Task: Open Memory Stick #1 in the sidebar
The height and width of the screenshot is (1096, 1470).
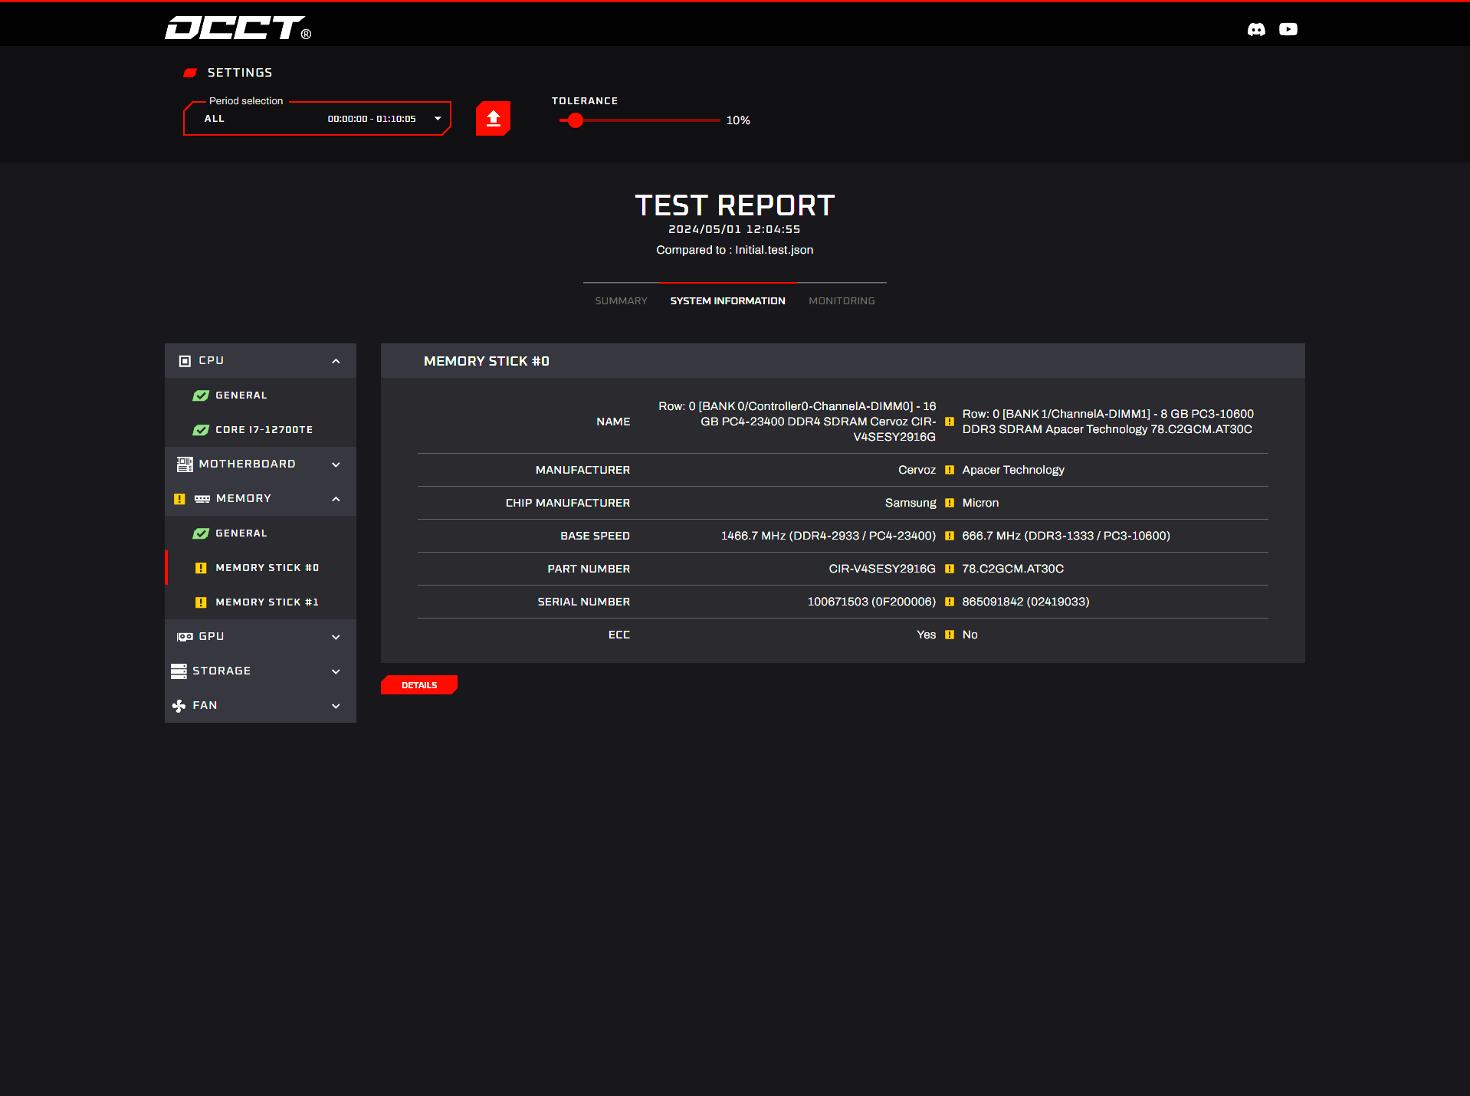Action: point(261,602)
